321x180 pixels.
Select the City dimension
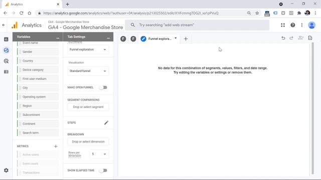click(x=38, y=88)
